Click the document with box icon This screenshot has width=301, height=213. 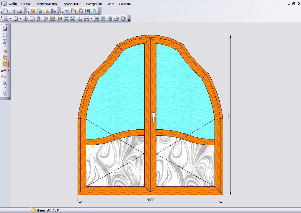(47, 11)
